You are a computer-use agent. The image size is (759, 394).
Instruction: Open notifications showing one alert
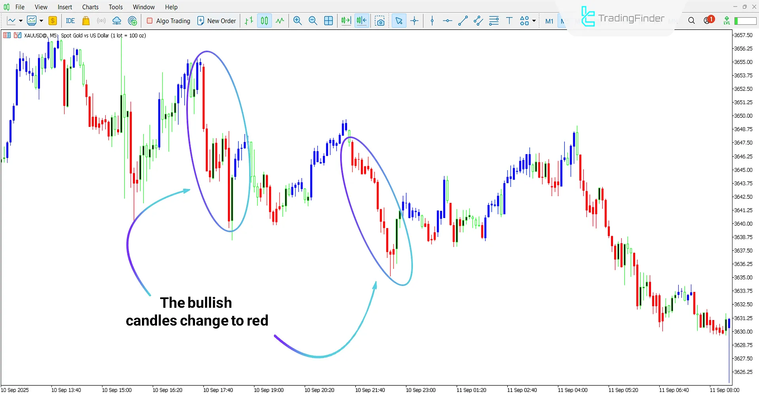click(708, 21)
